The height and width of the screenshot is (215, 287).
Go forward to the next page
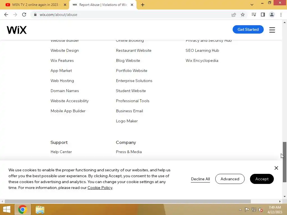15,15
